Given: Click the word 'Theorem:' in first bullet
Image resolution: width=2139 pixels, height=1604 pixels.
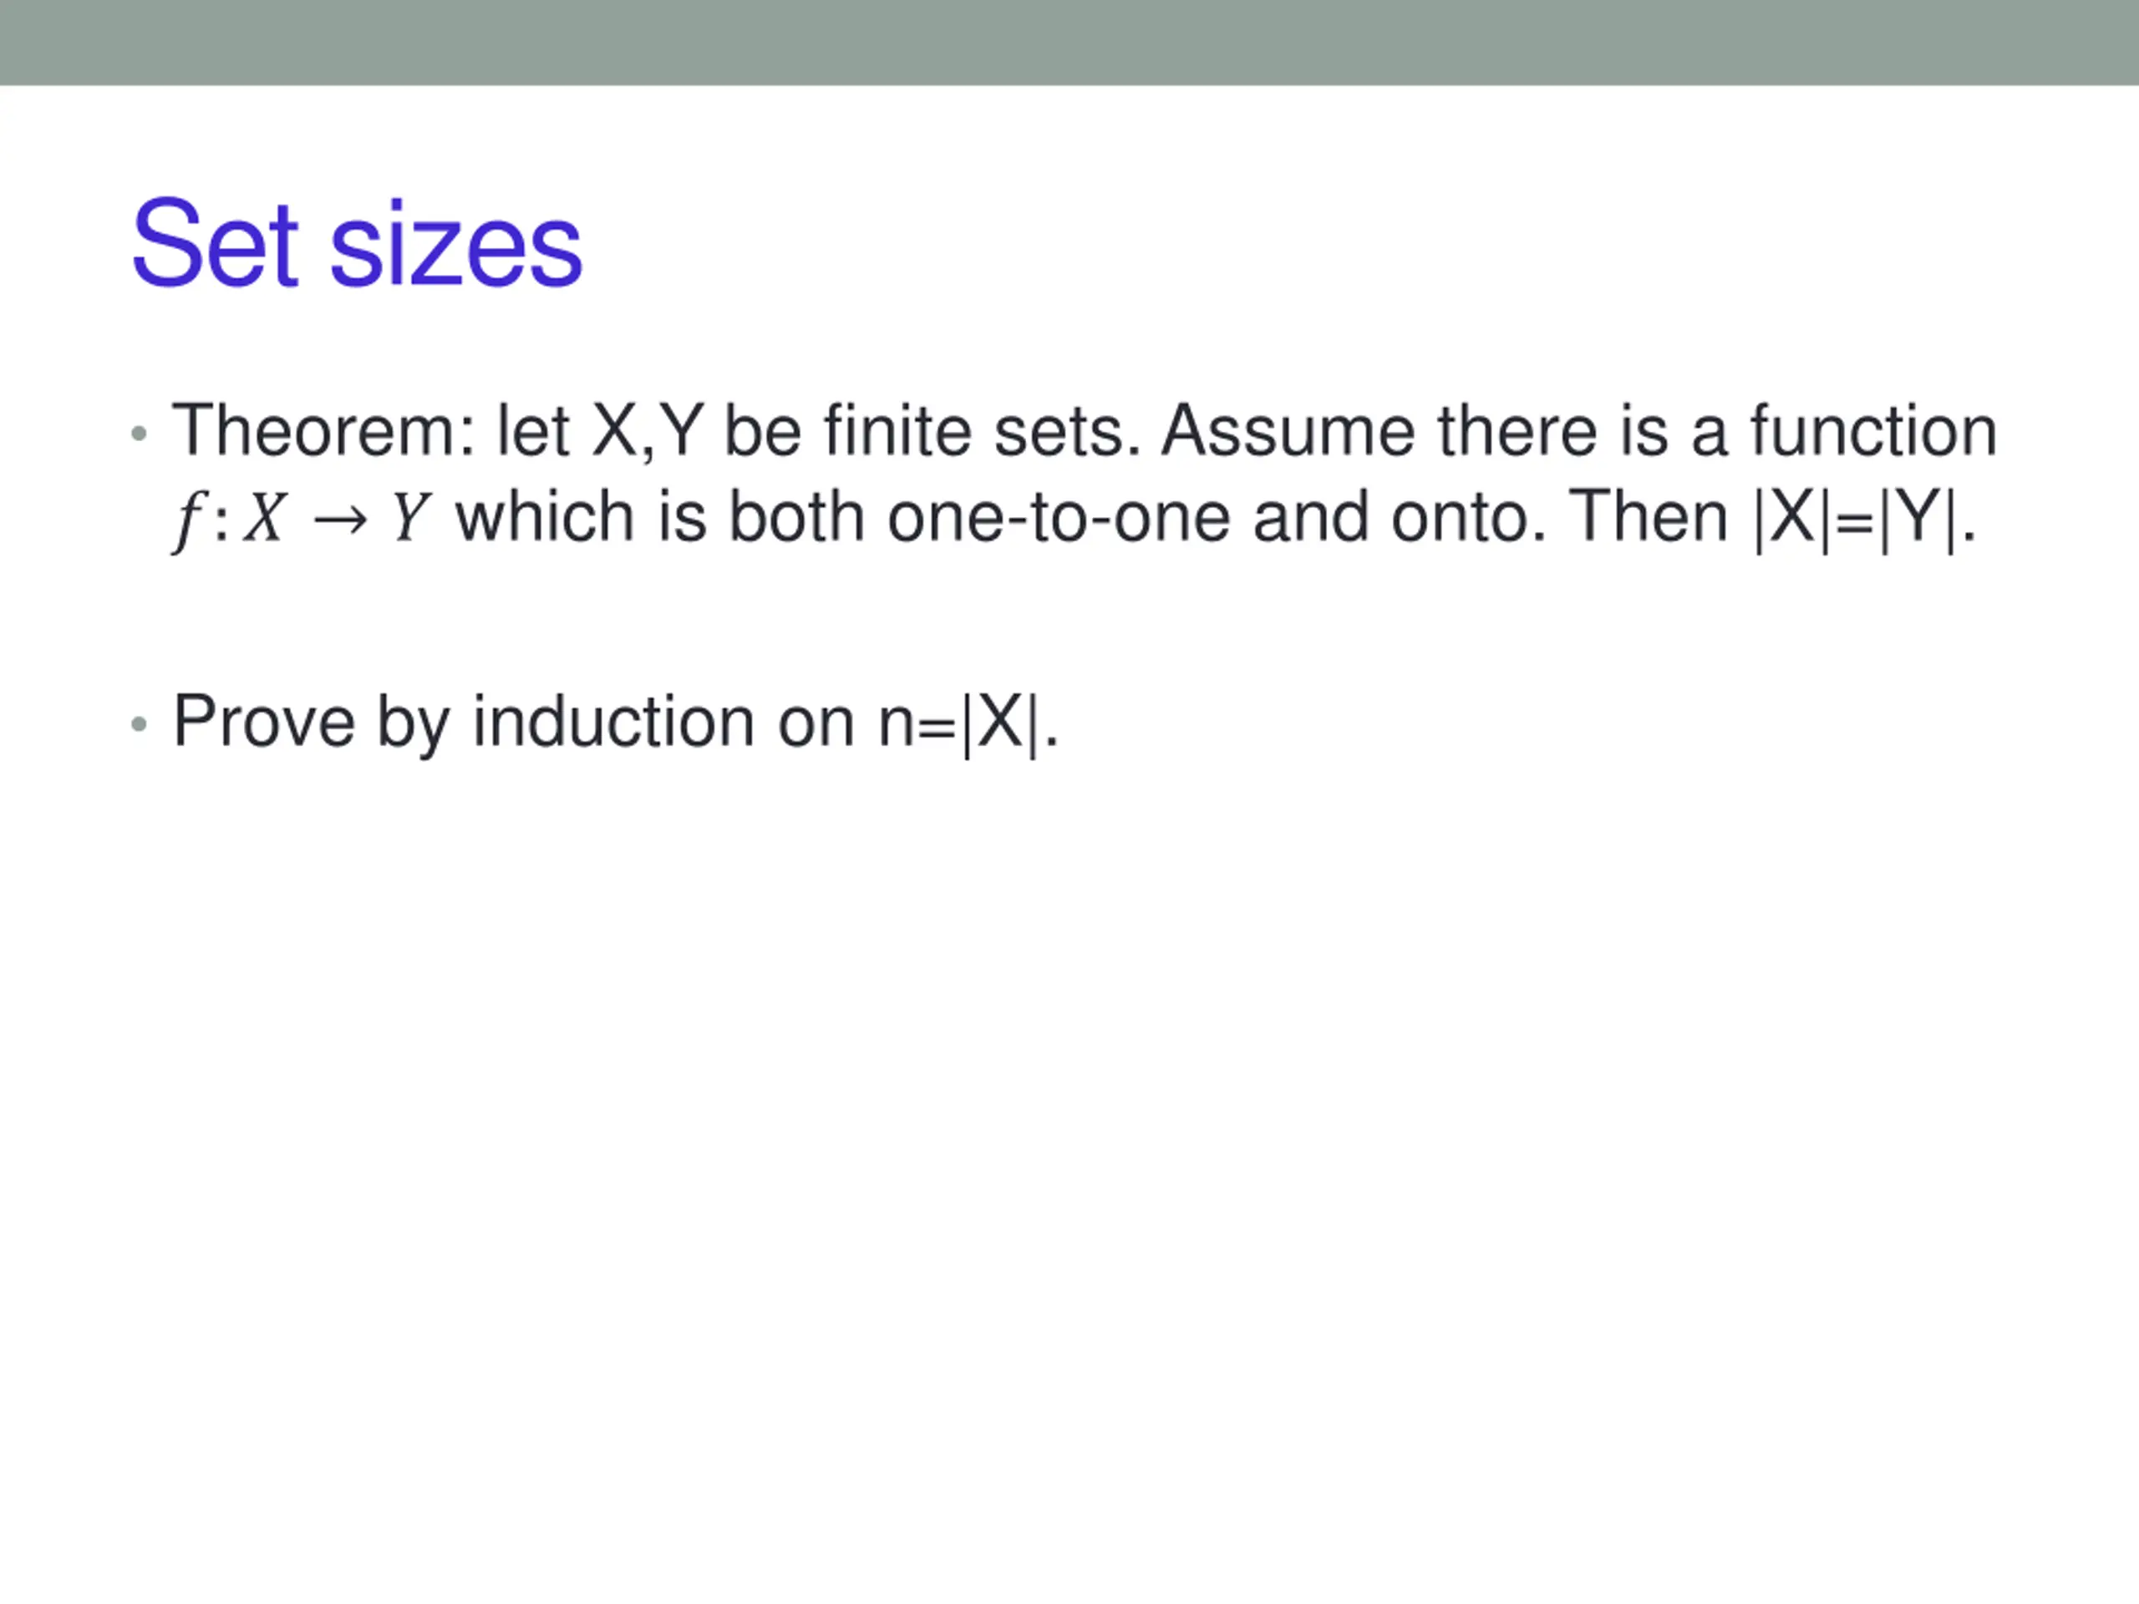Looking at the screenshot, I should pos(324,431).
